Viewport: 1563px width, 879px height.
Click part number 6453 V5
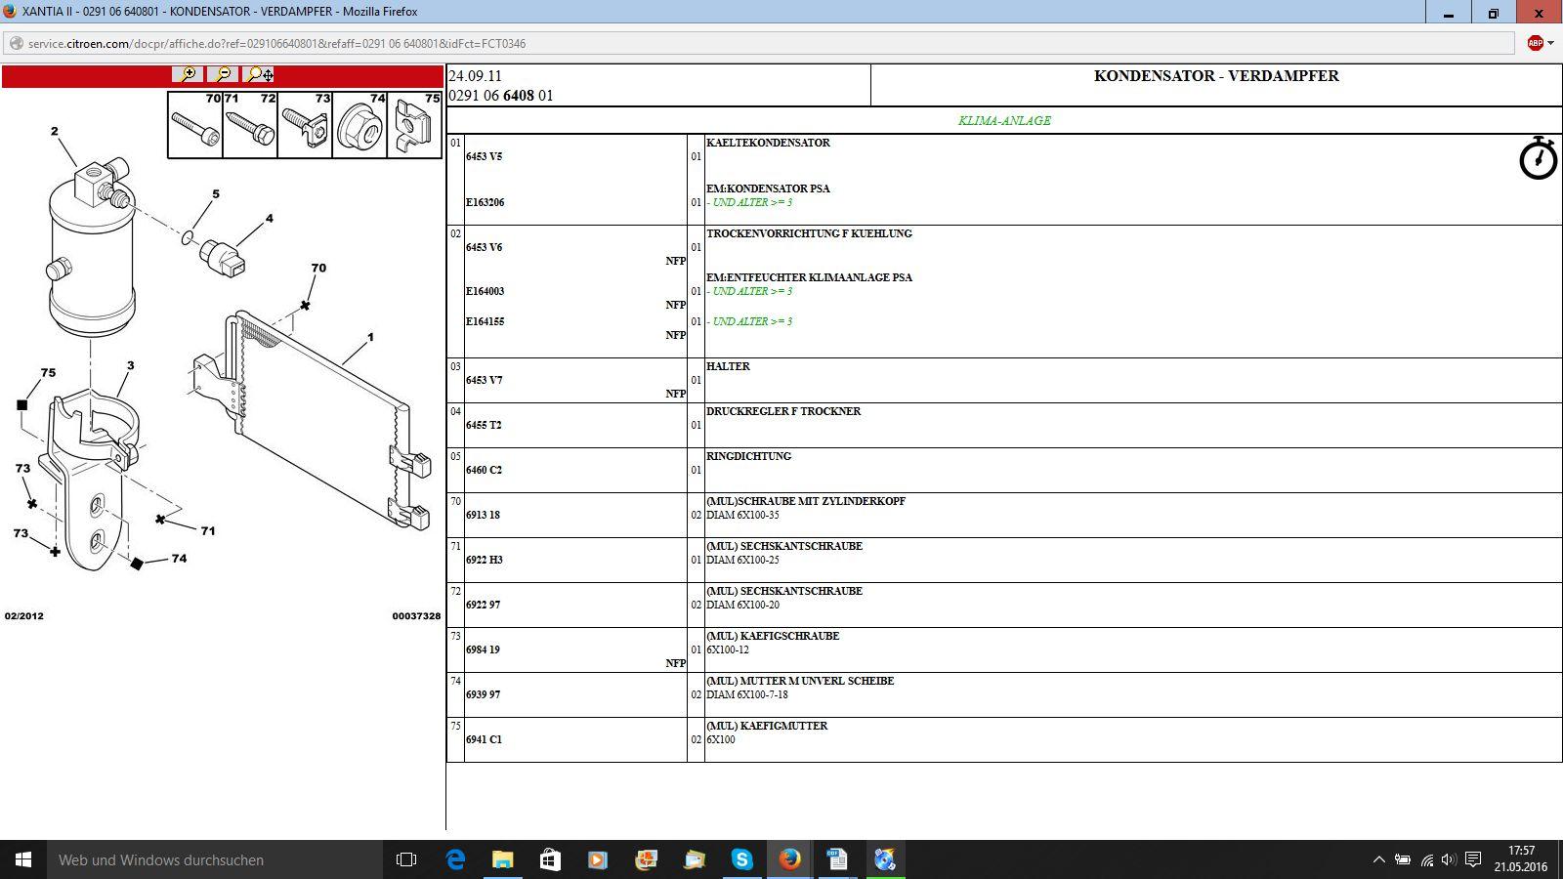pos(484,156)
